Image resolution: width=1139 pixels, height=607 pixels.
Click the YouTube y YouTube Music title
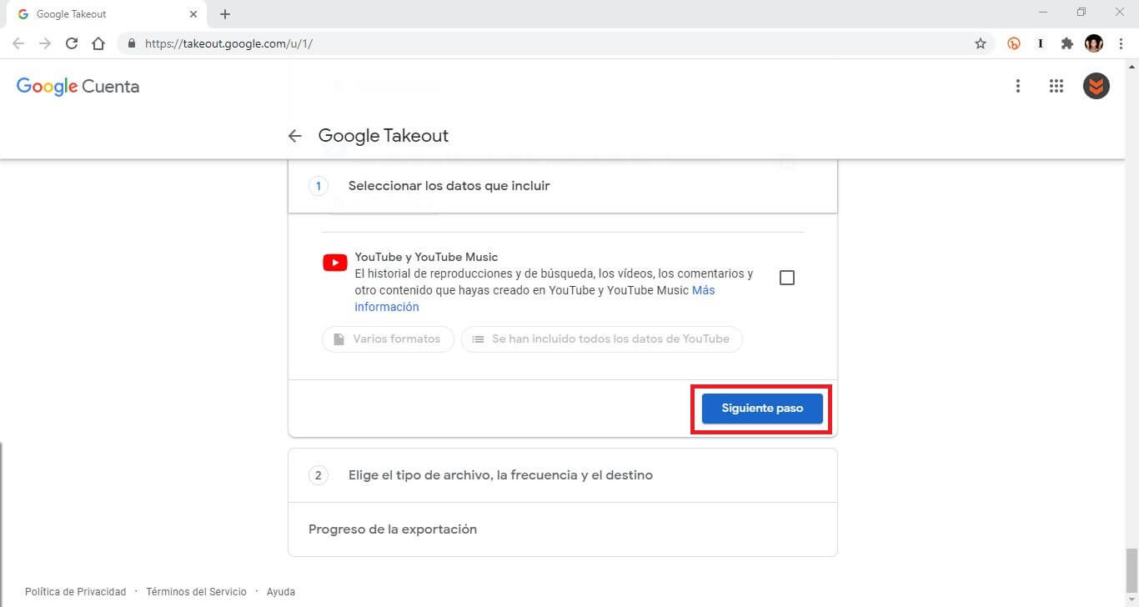point(426,257)
